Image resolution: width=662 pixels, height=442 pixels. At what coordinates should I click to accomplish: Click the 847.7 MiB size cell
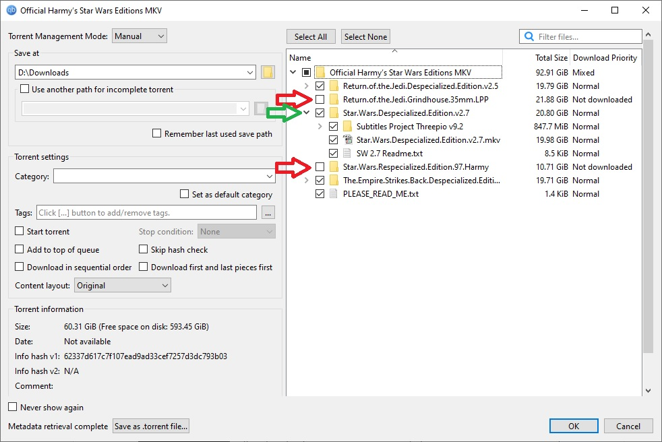coord(551,127)
